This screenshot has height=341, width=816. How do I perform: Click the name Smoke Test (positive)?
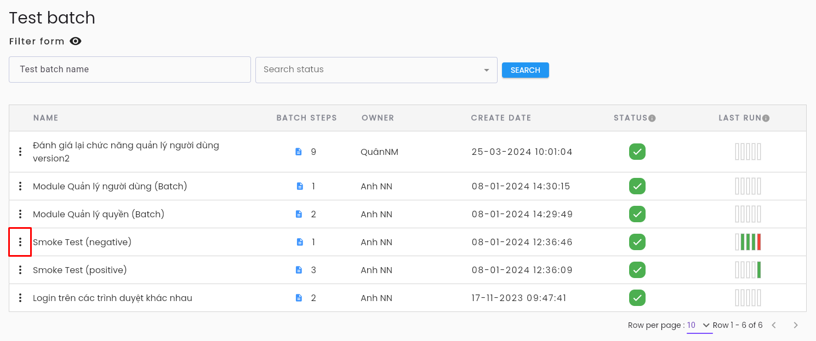pos(80,270)
